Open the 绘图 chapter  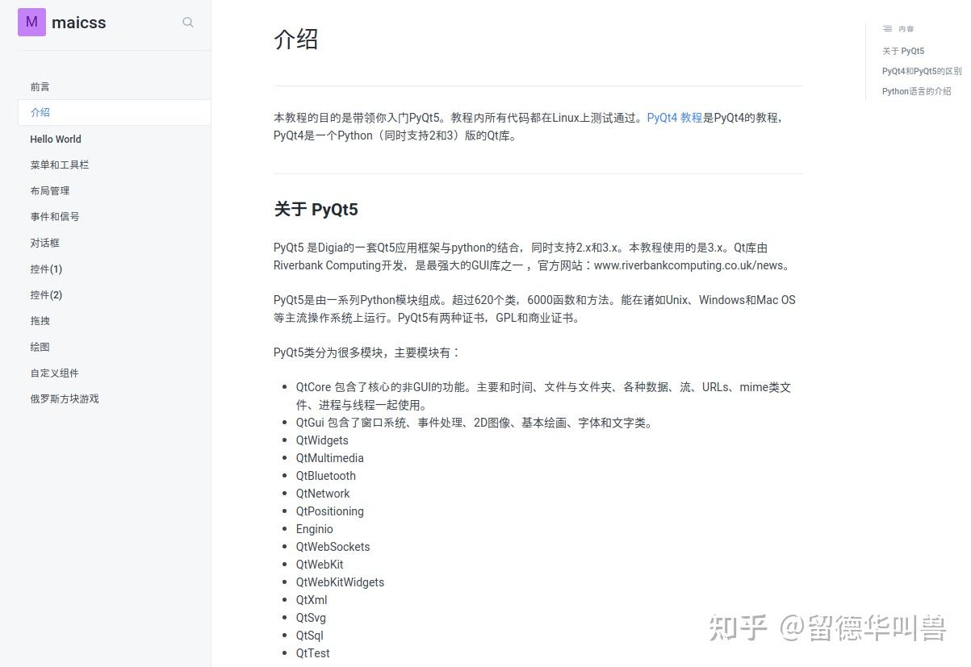point(40,346)
